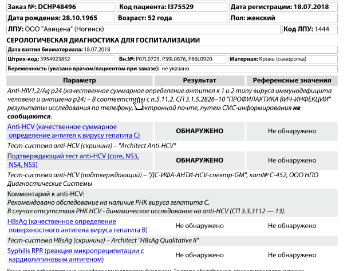Select the ОБНАРУЖЕНО result for Anti-HCV
Screen dimensions: 351x271
pyautogui.click(x=199, y=131)
